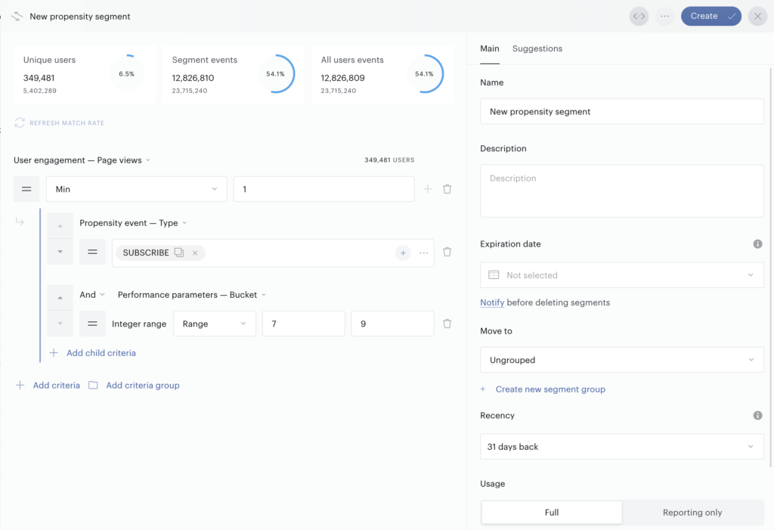Viewport: 774px width, 530px height.
Task: Click the Unique users 6.5% progress ring
Action: point(126,73)
